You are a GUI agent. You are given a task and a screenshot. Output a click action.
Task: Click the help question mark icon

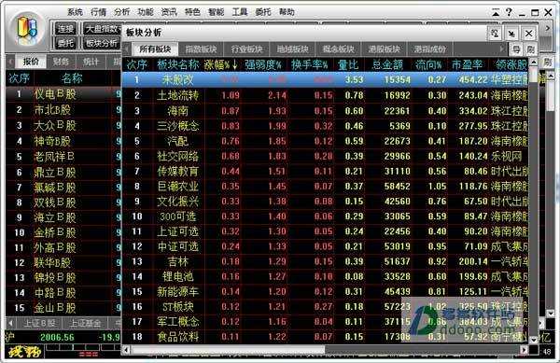(509, 12)
